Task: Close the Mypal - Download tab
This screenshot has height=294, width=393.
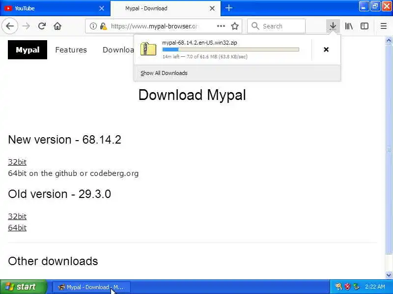Action: 212,8
